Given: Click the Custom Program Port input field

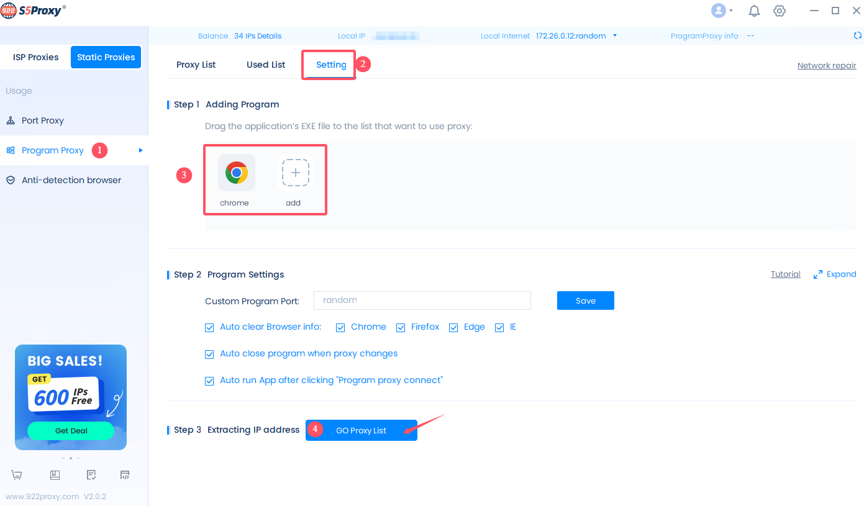Looking at the screenshot, I should point(422,300).
